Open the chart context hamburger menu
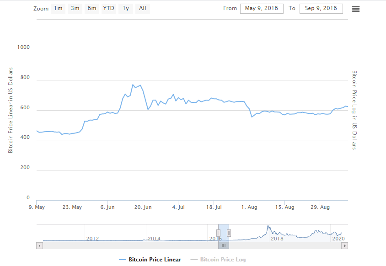 point(356,9)
